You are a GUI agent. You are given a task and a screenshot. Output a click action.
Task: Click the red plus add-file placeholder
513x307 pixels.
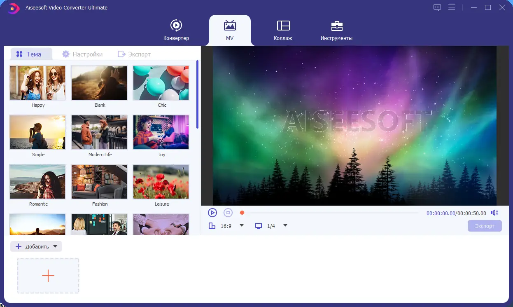tap(48, 276)
